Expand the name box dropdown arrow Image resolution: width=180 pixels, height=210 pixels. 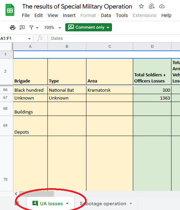point(29,39)
